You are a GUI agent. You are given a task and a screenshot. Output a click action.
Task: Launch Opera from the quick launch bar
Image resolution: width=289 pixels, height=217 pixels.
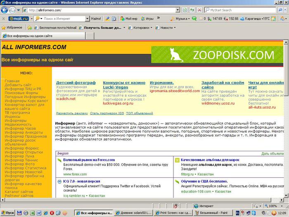coord(52,213)
